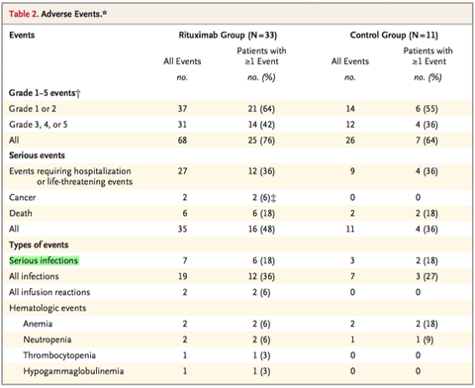Select the Death row label

(x=21, y=213)
